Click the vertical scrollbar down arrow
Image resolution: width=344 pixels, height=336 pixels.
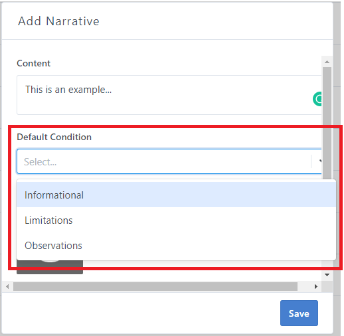327,275
